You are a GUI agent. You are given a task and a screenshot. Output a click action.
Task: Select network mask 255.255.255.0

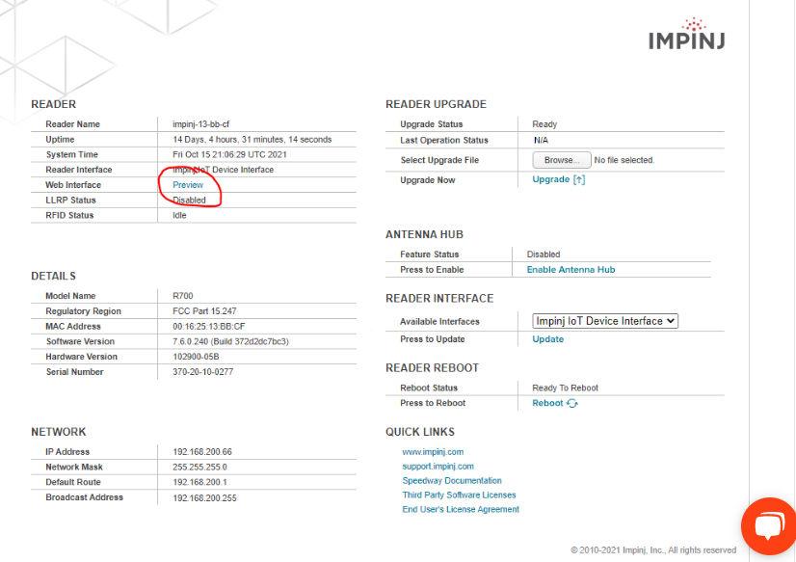coord(199,467)
